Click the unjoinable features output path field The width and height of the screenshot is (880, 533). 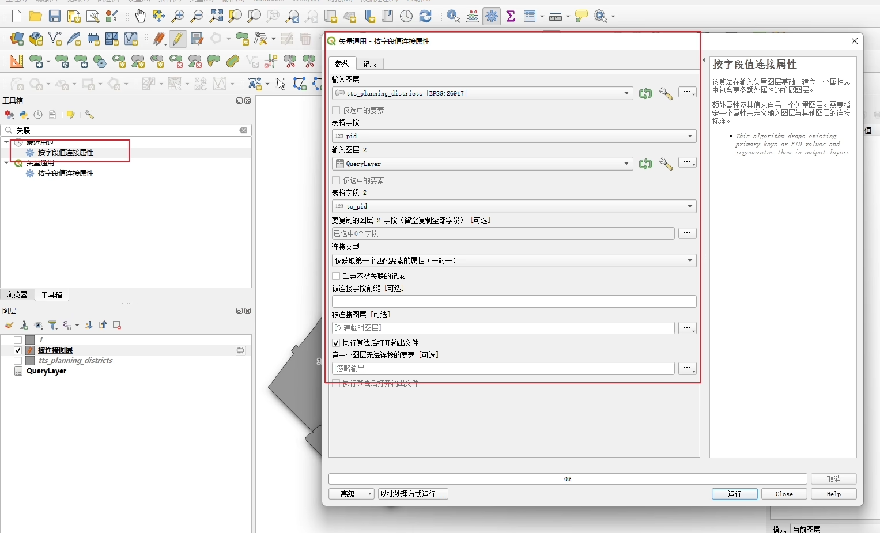pos(503,368)
